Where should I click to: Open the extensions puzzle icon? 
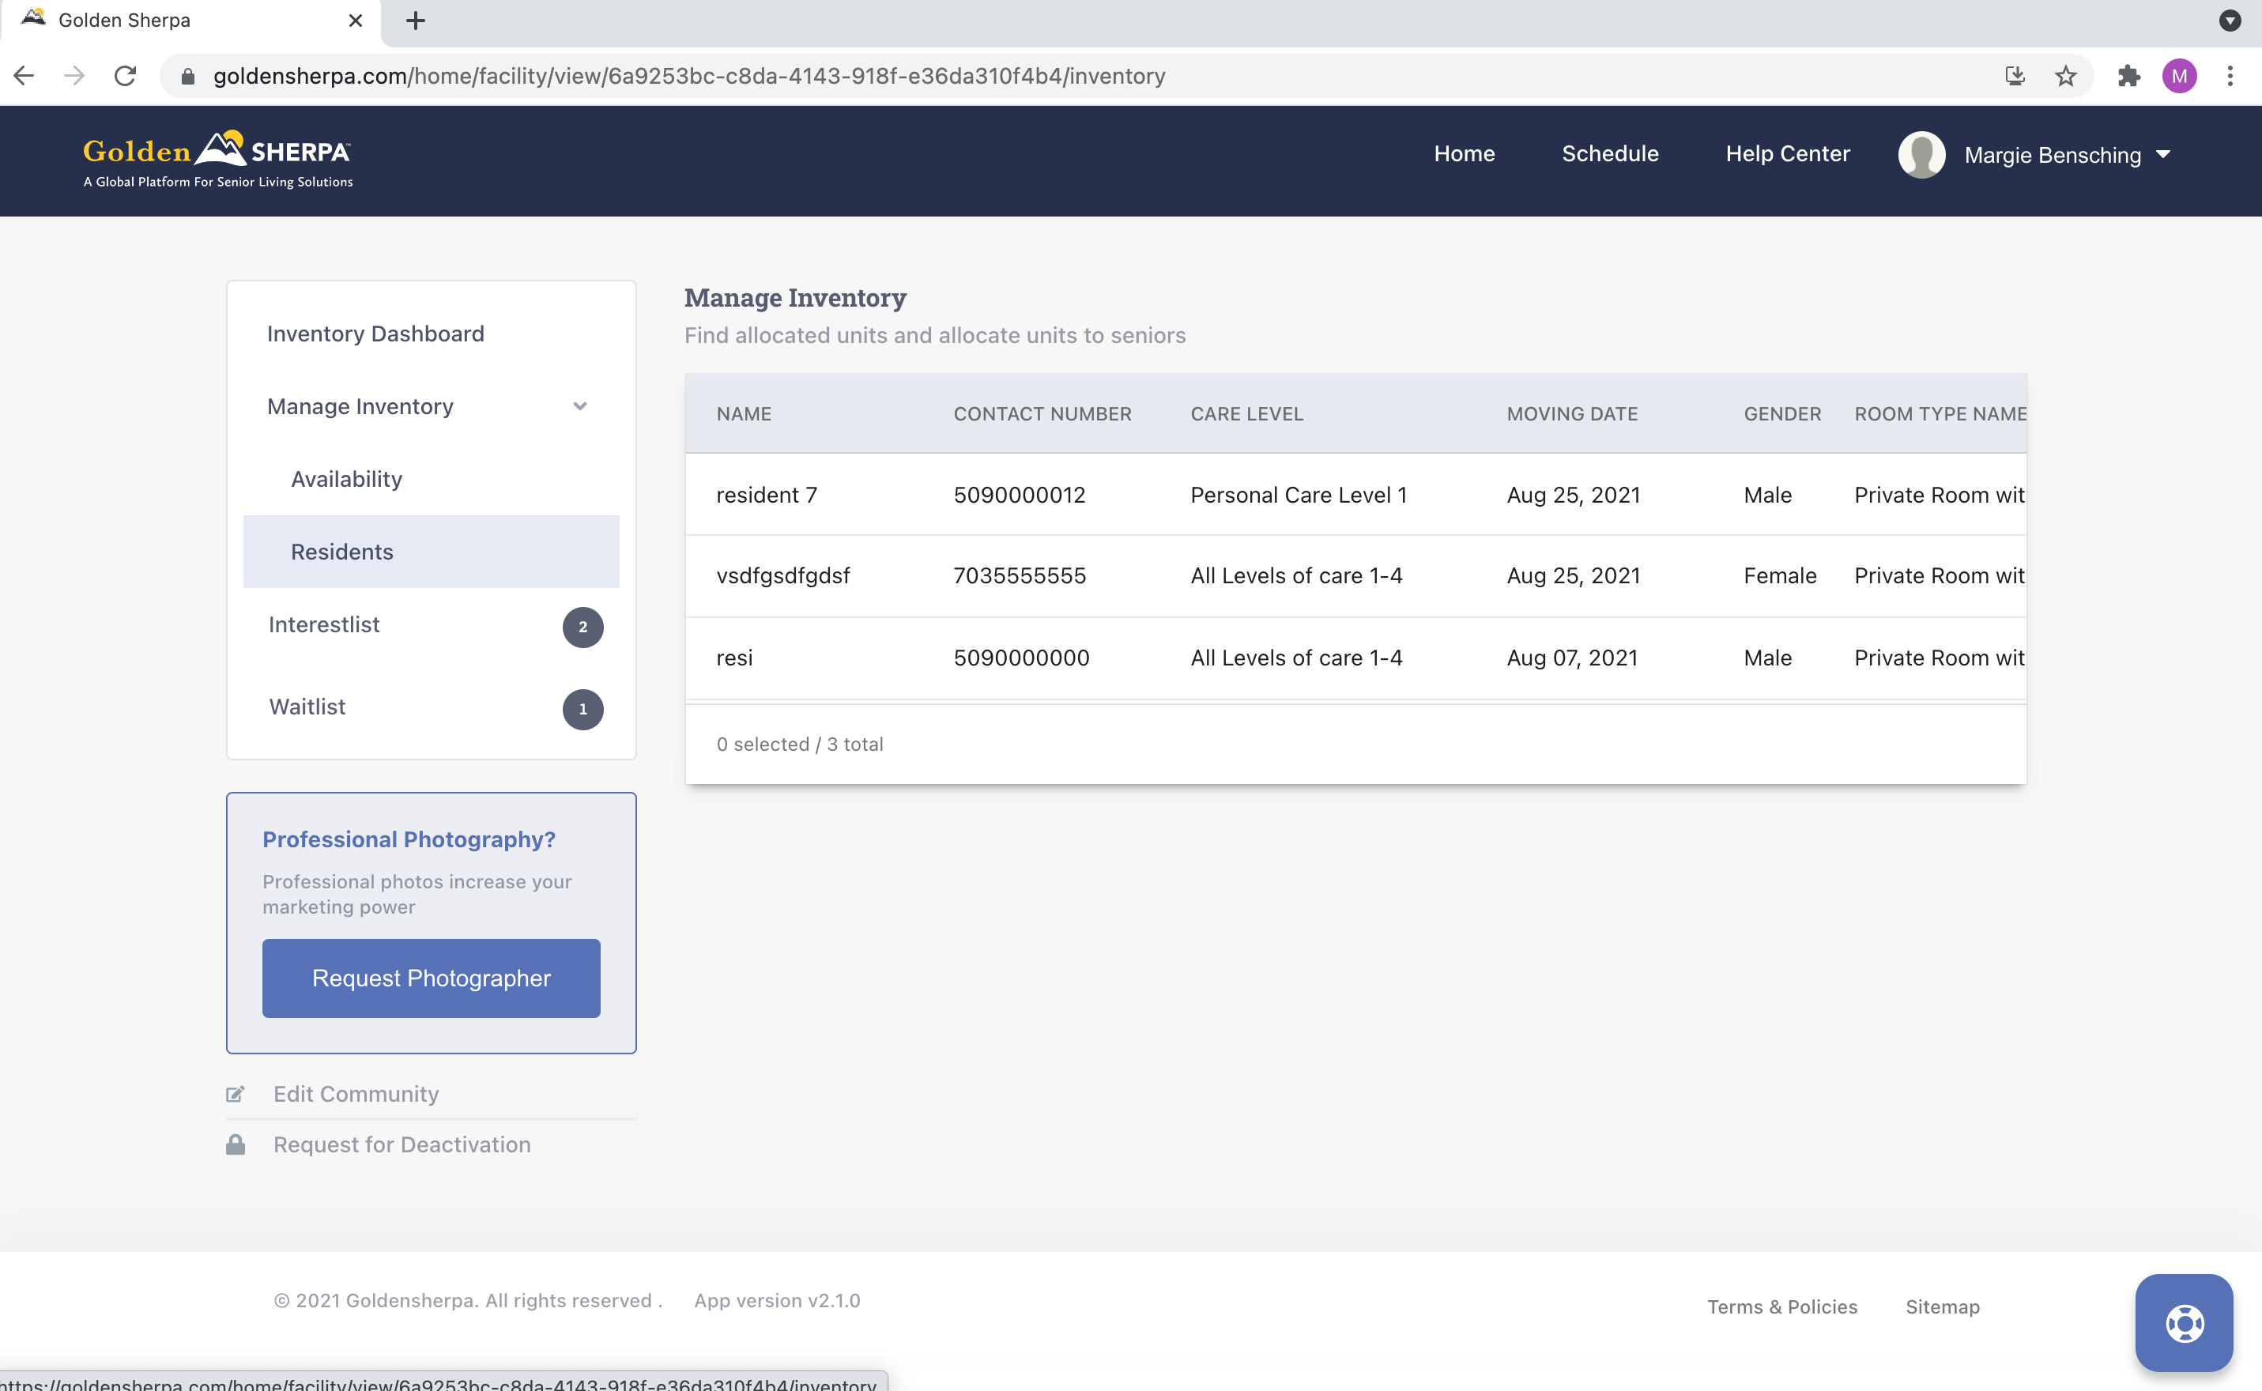point(2128,75)
